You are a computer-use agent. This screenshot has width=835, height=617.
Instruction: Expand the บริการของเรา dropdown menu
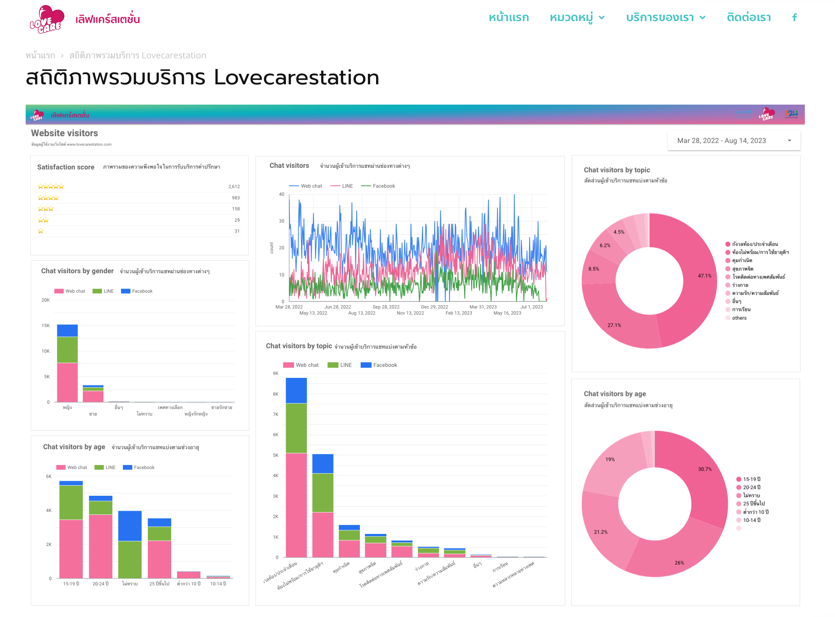664,17
